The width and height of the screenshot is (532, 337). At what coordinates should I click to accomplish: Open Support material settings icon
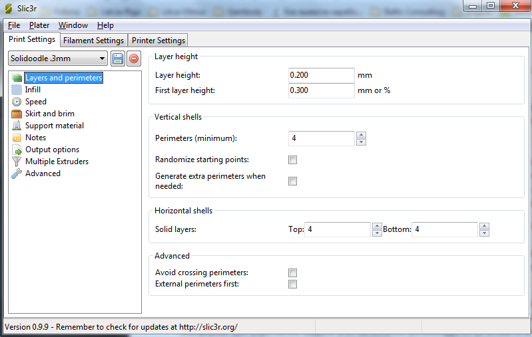tap(17, 126)
